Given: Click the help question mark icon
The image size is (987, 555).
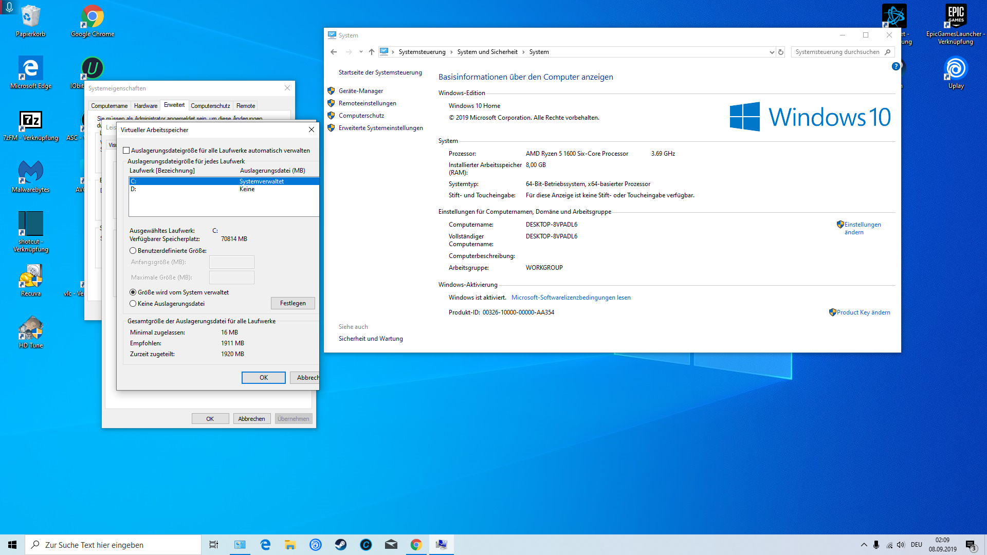Looking at the screenshot, I should click(x=895, y=66).
